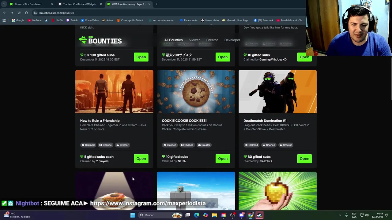Open the browser apps grid icon
The height and width of the screenshot is (220, 392).
click(4, 20)
